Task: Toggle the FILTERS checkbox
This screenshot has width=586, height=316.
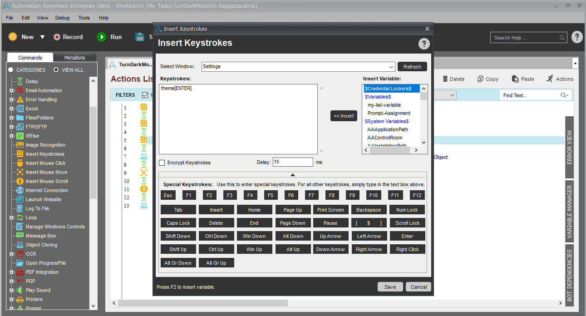Action: pos(145,95)
